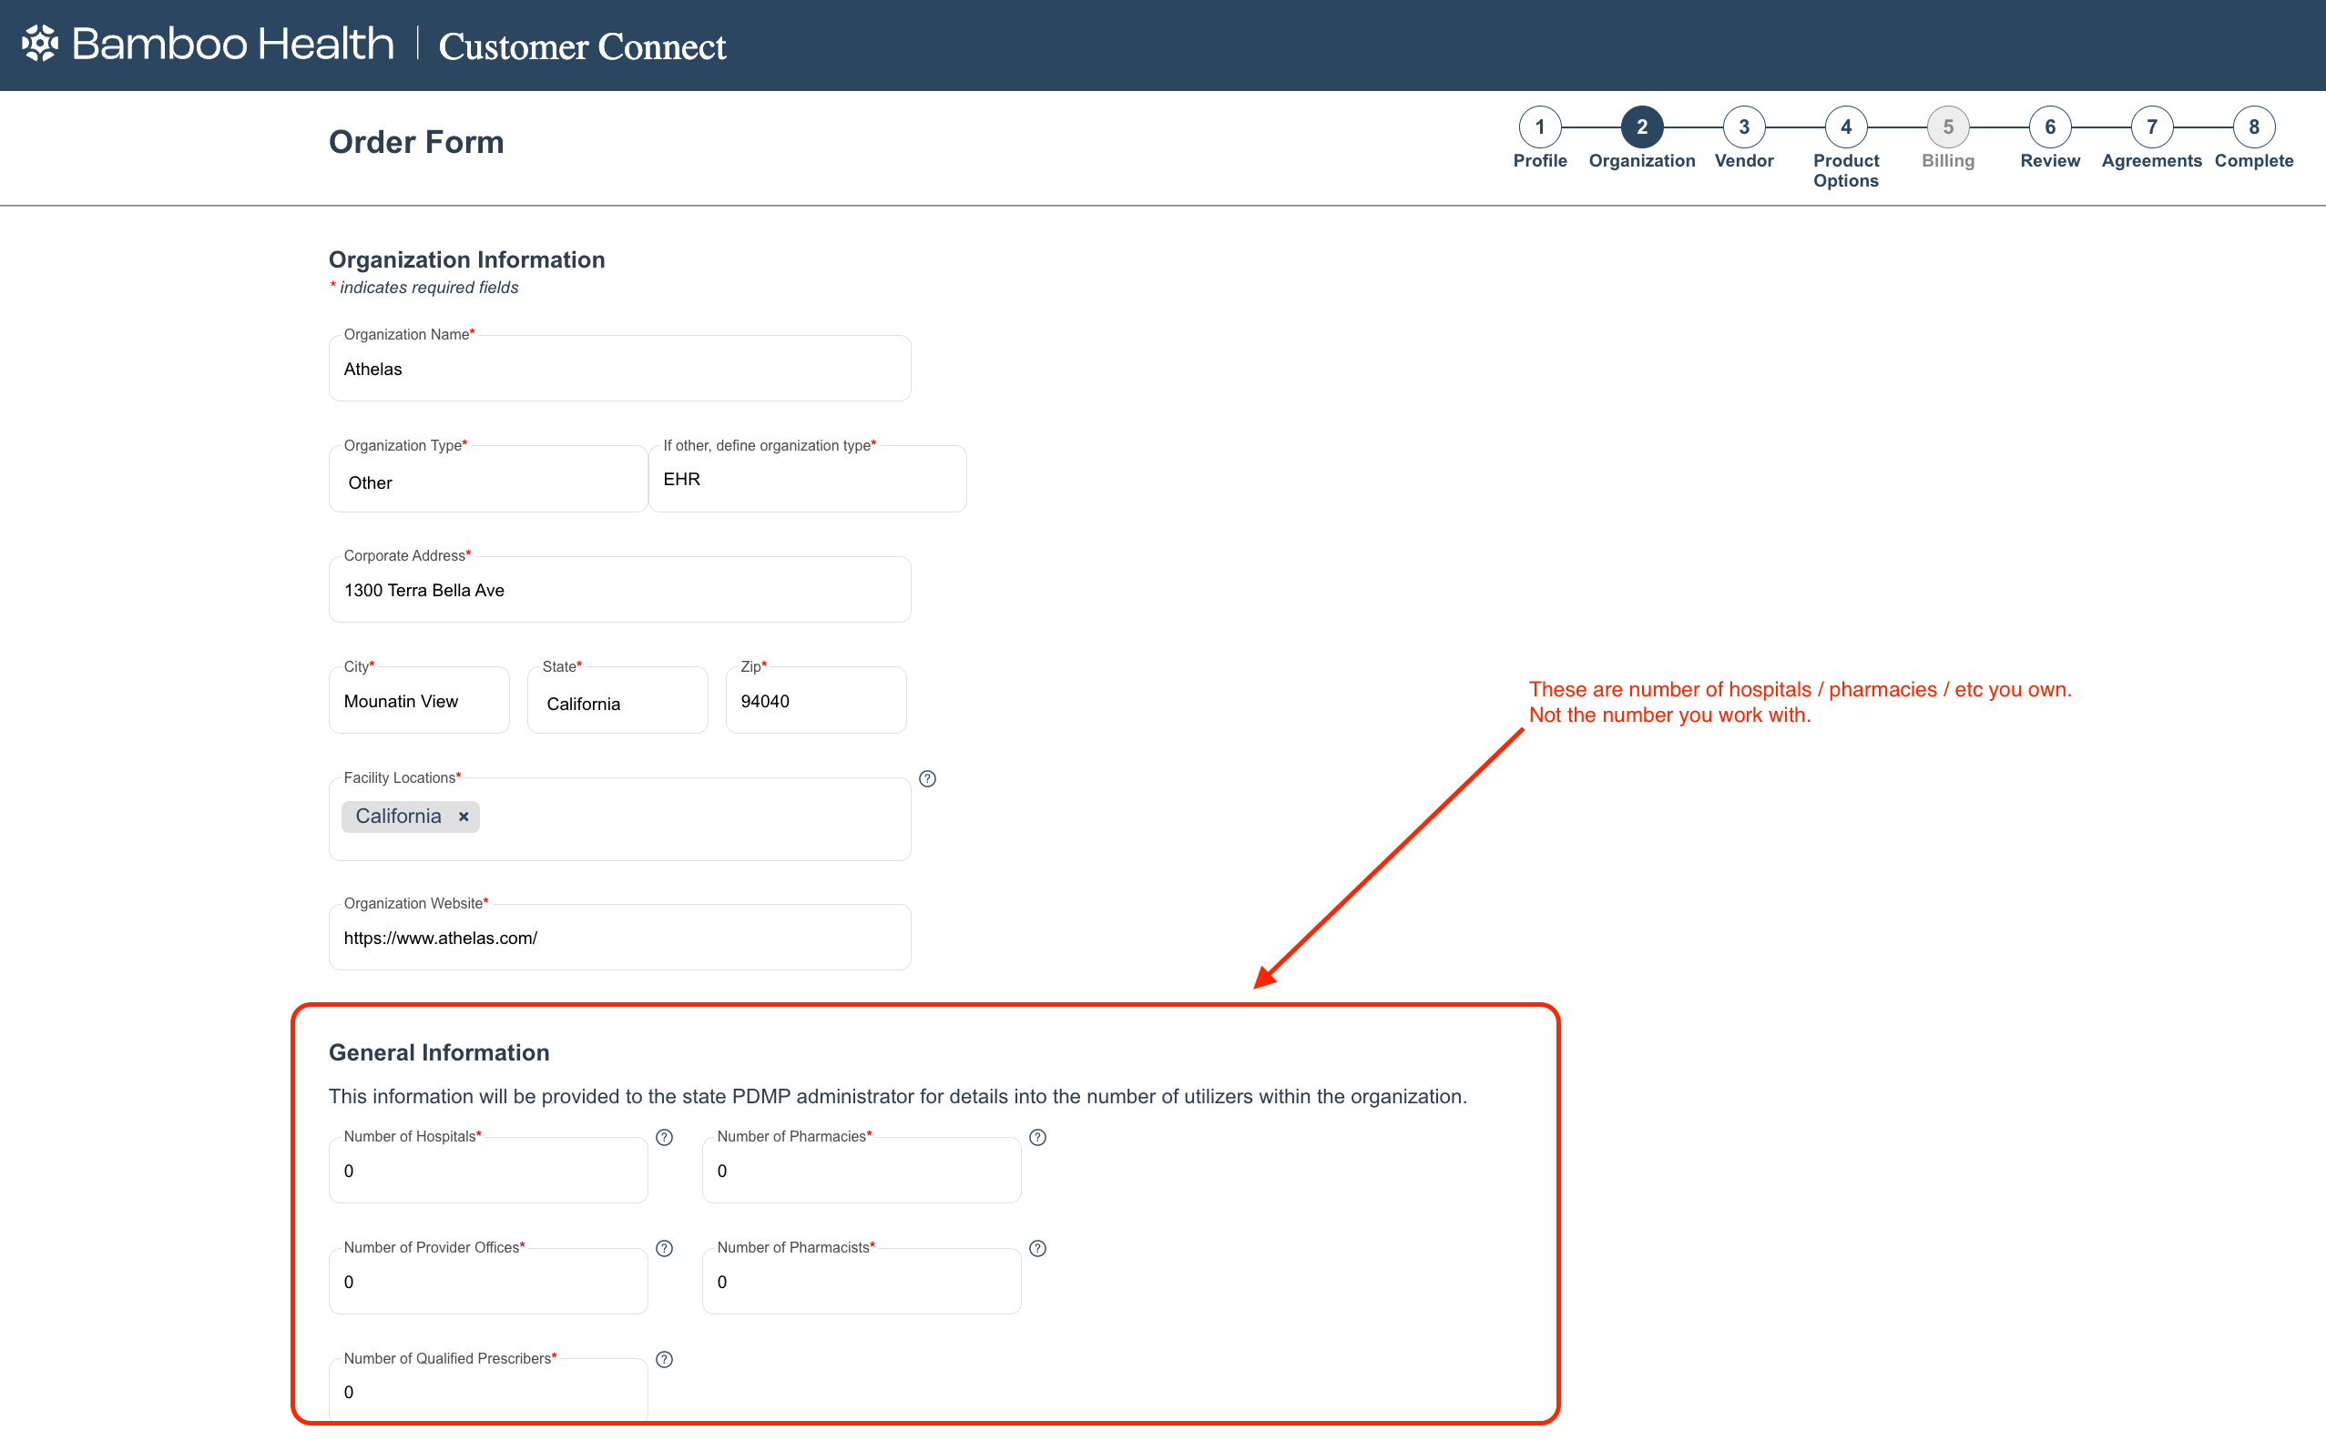Click the Number of Qualified Prescribers field
This screenshot has height=1451, width=2326.
487,1392
